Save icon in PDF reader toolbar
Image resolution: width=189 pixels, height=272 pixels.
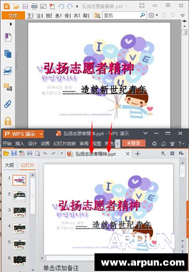click(x=25, y=6)
